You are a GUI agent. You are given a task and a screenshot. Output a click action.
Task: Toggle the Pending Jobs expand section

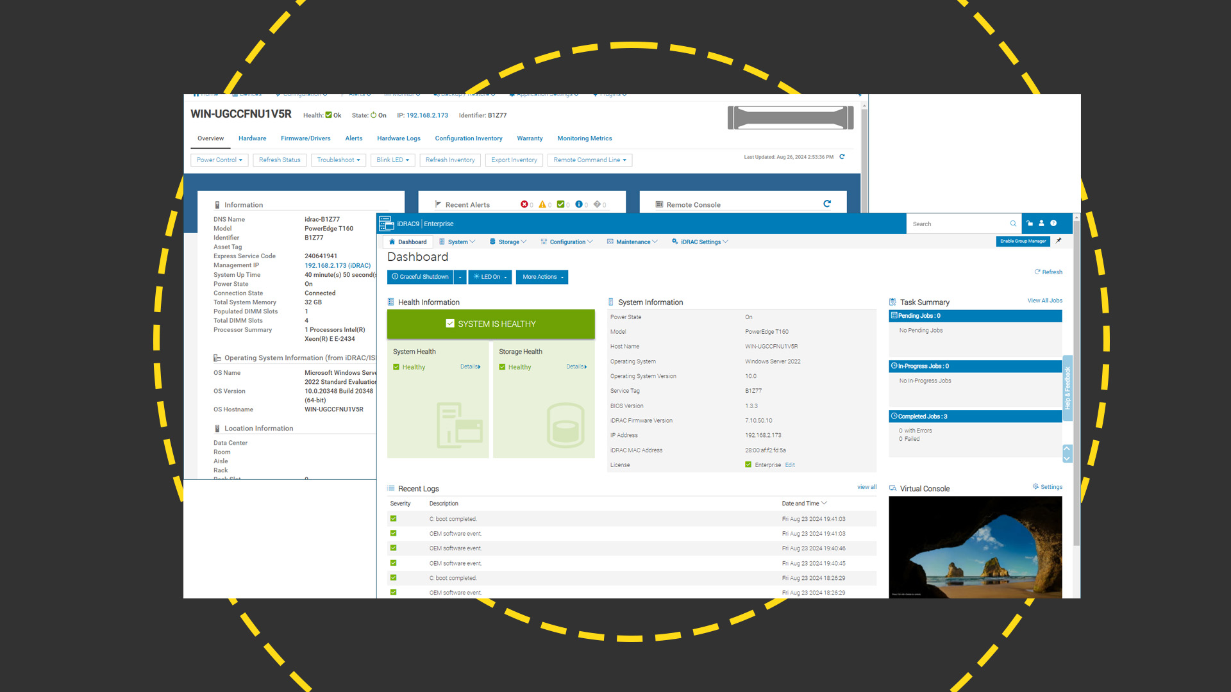click(976, 315)
